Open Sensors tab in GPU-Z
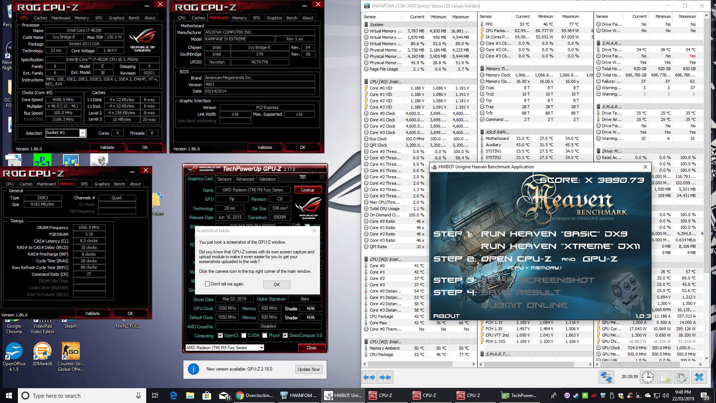 [224, 179]
